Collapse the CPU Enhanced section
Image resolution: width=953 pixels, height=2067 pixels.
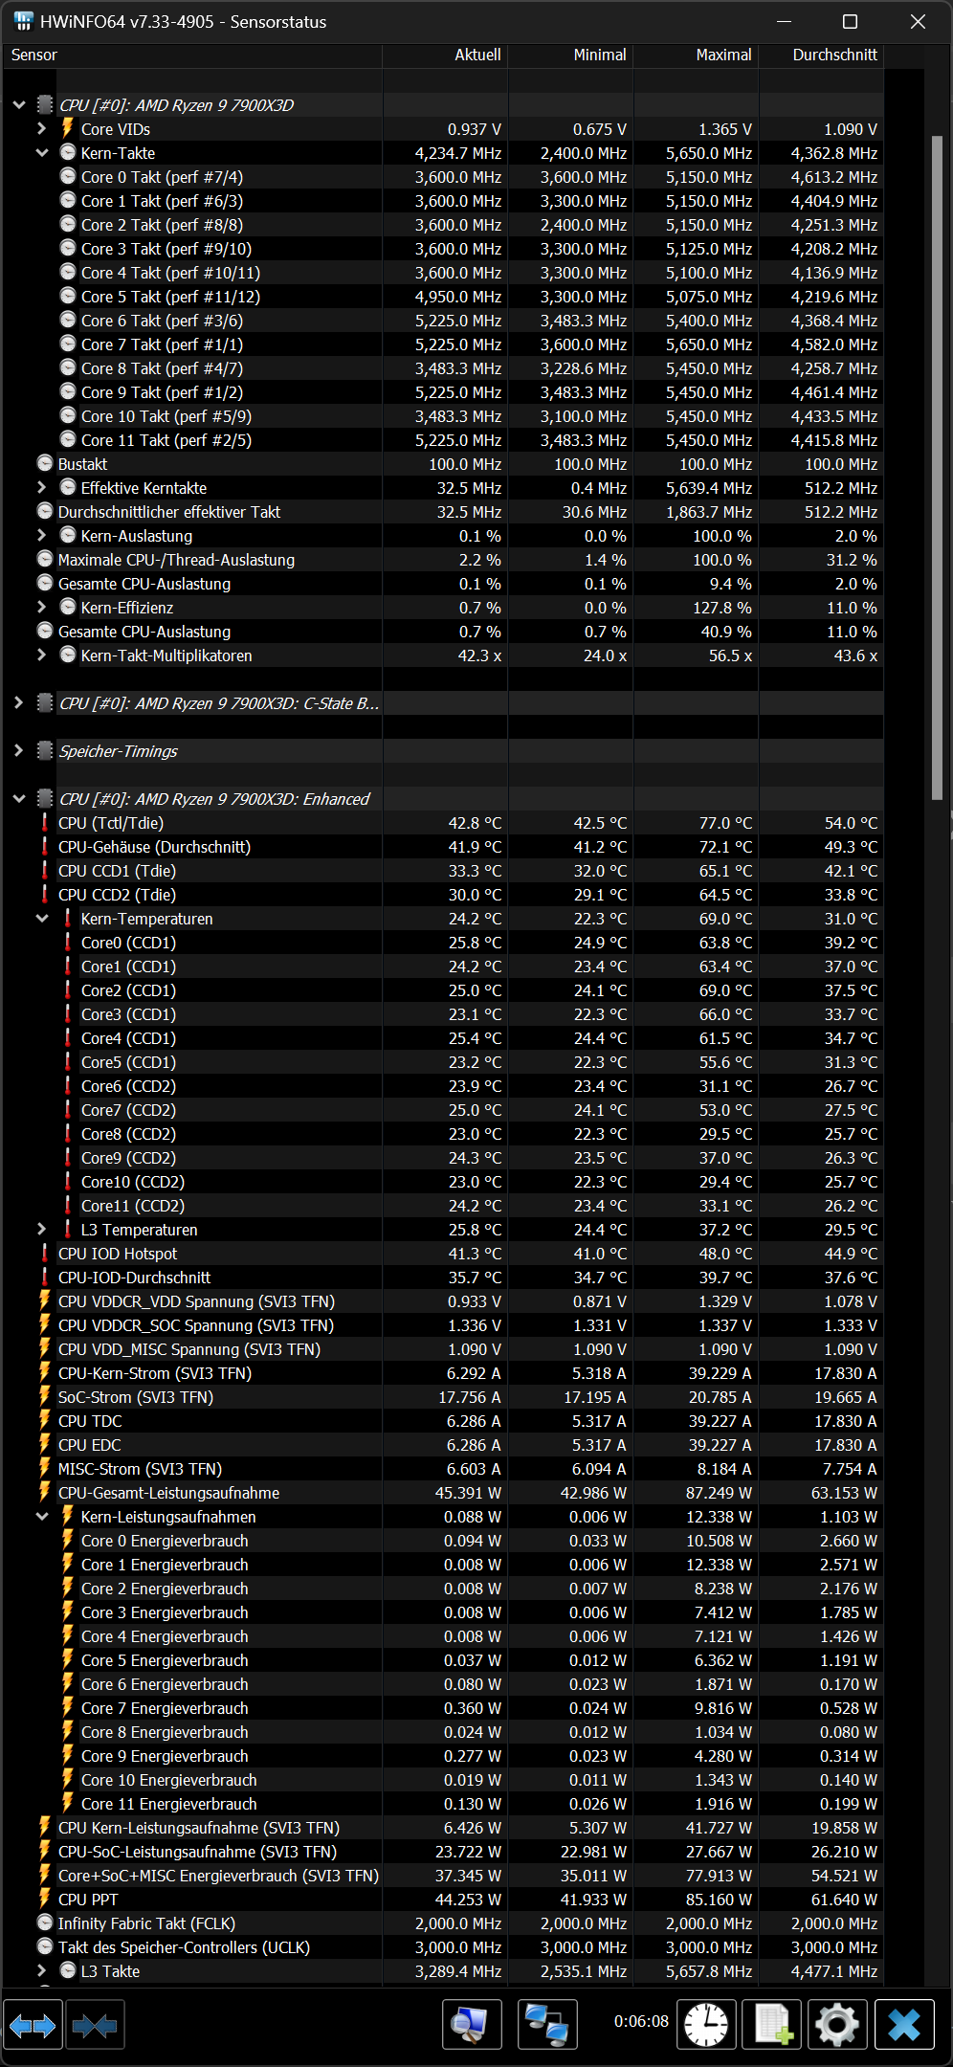click(x=19, y=798)
